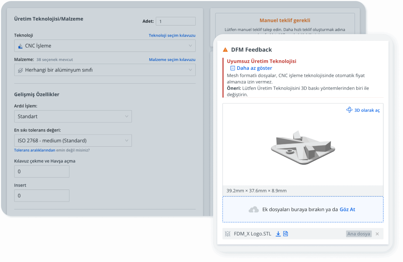The image size is (403, 262).
Task: Click the cloud upload icon
Action: 253,210
